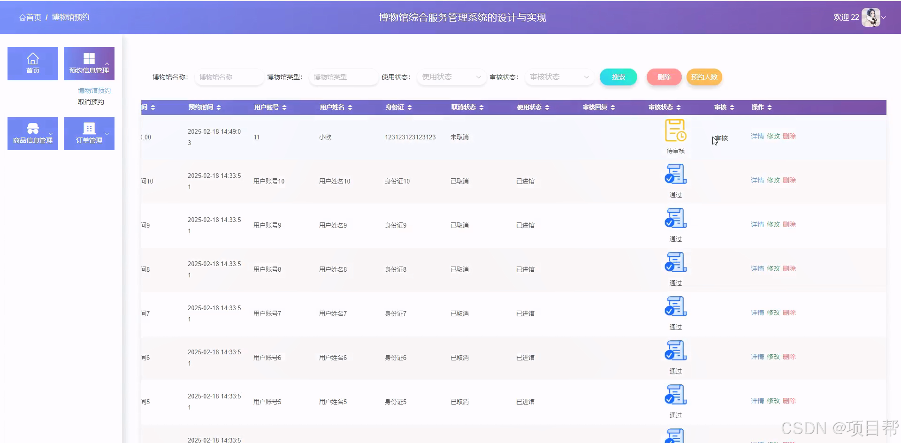This screenshot has height=443, width=901.
Task: Click 已进馆 status in 用户账号8 row
Action: (525, 269)
